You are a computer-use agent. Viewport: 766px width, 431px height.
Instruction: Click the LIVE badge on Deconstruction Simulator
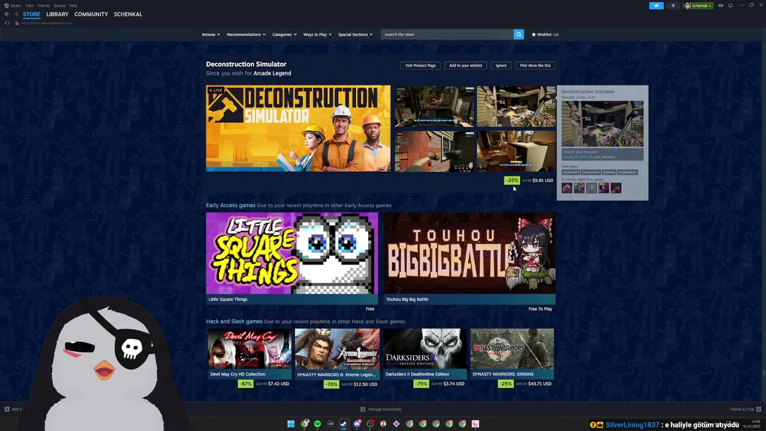point(216,90)
